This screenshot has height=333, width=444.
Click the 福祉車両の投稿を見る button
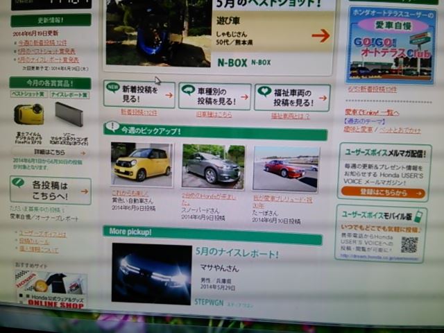(x=292, y=98)
